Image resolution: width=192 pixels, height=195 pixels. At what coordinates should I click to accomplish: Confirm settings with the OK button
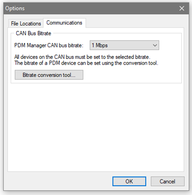click(129, 181)
